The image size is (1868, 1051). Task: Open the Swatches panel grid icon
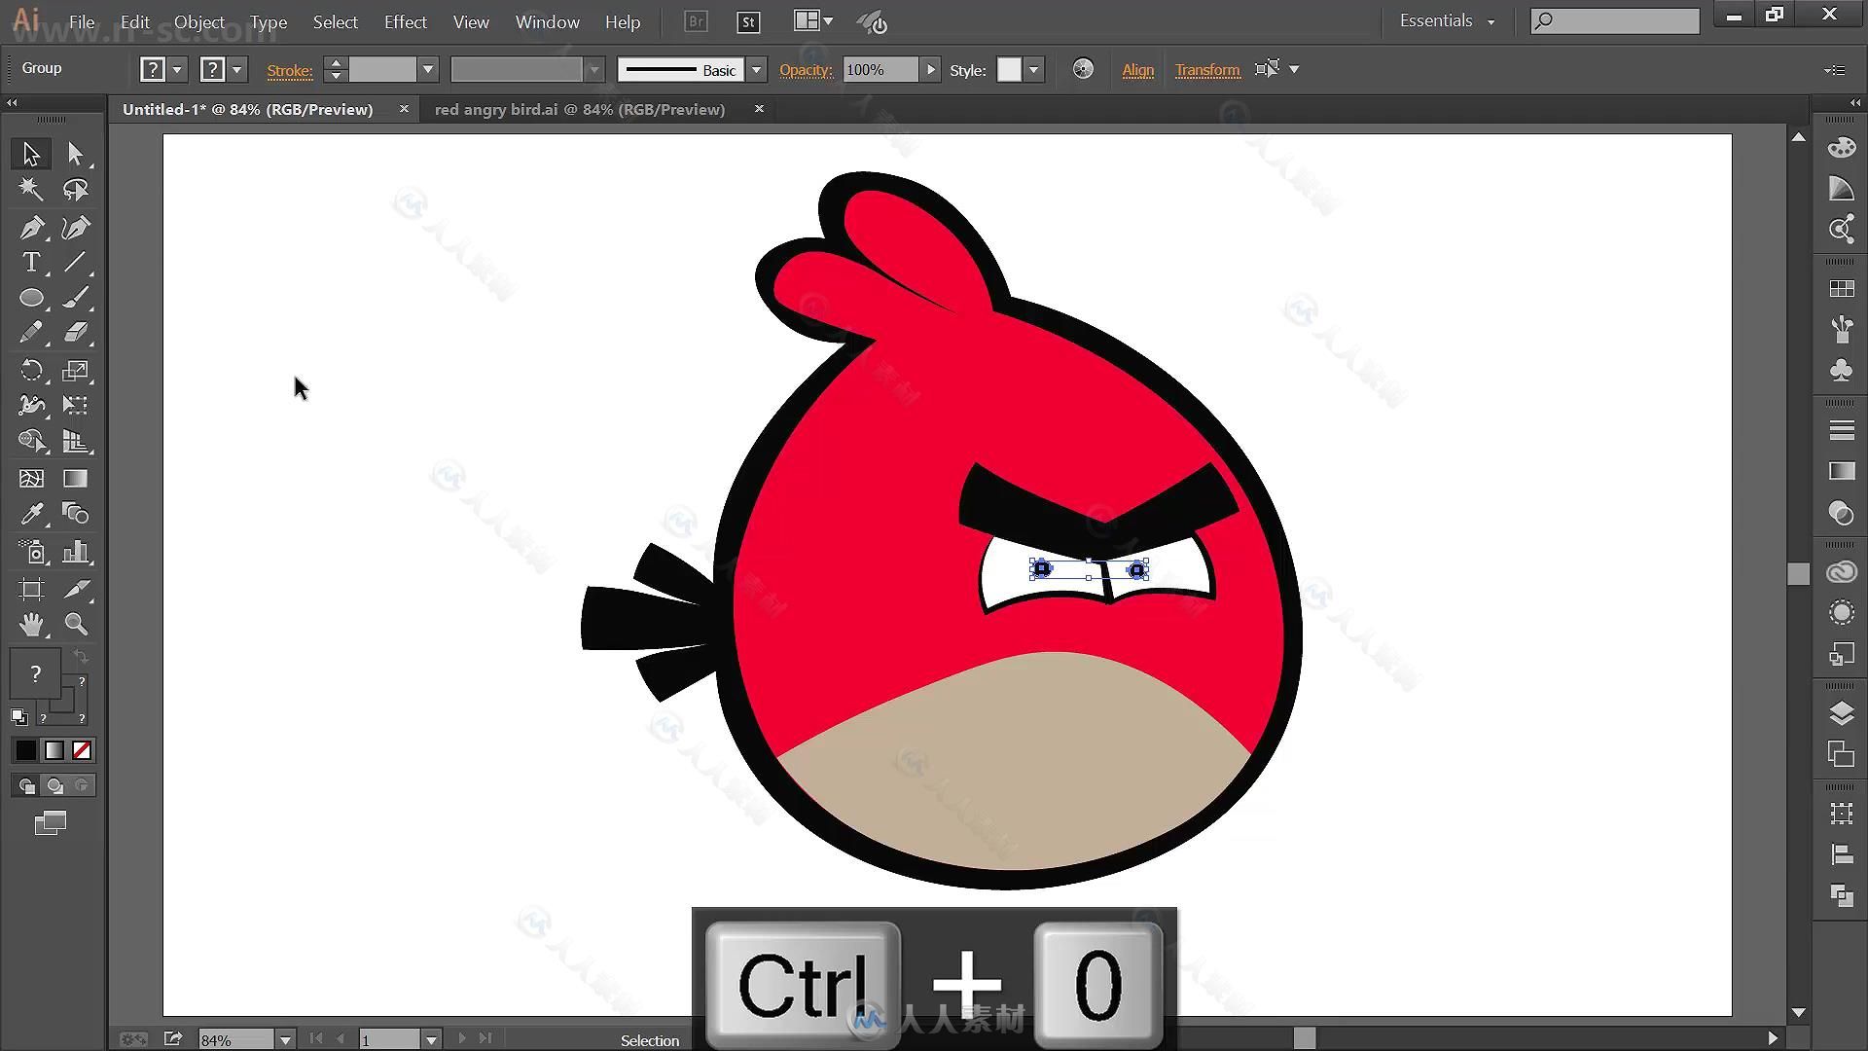pyautogui.click(x=1841, y=289)
